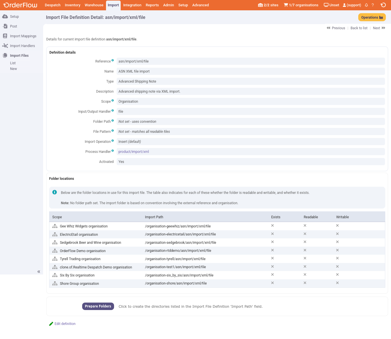
Task: Click the info icon beside Process Handler
Action: pyautogui.click(x=113, y=151)
